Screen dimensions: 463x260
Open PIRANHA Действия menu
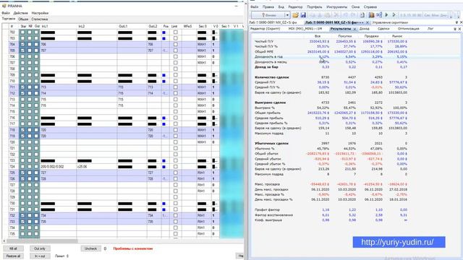[x=21, y=13]
